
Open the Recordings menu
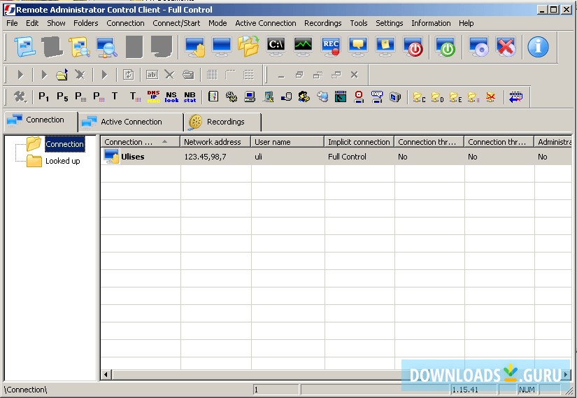(x=322, y=23)
